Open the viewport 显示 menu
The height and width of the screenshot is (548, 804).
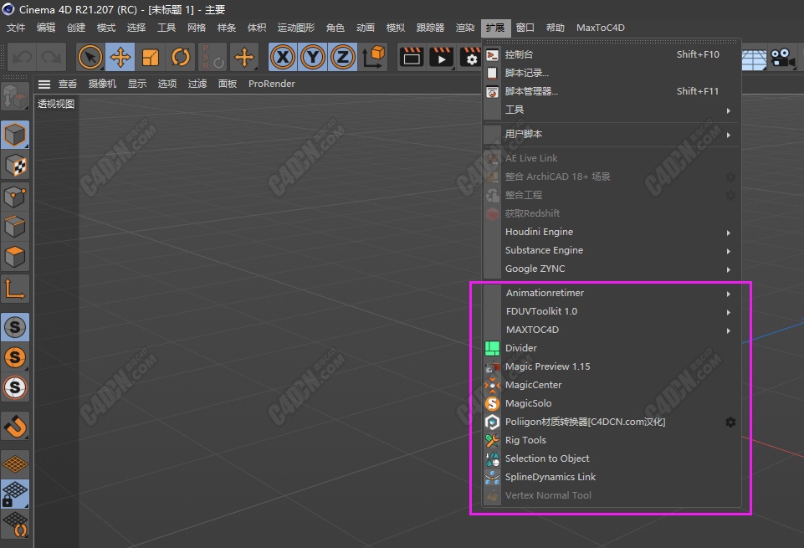[x=137, y=84]
